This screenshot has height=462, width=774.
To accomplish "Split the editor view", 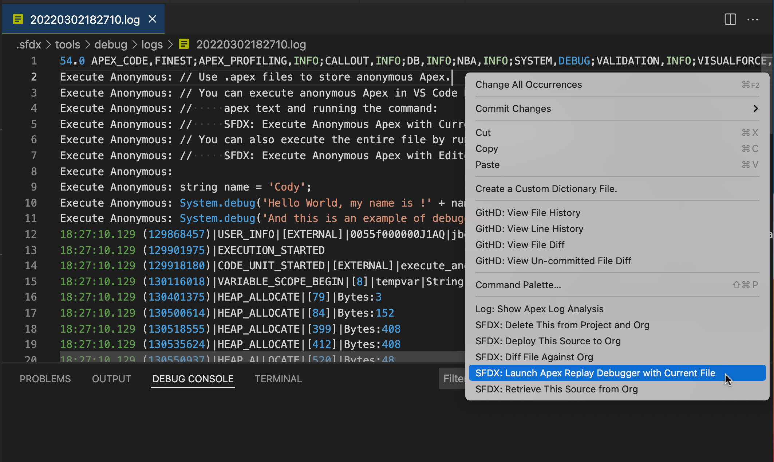I will tap(730, 20).
